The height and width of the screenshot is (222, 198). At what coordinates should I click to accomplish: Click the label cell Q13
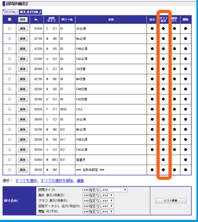tap(62, 160)
